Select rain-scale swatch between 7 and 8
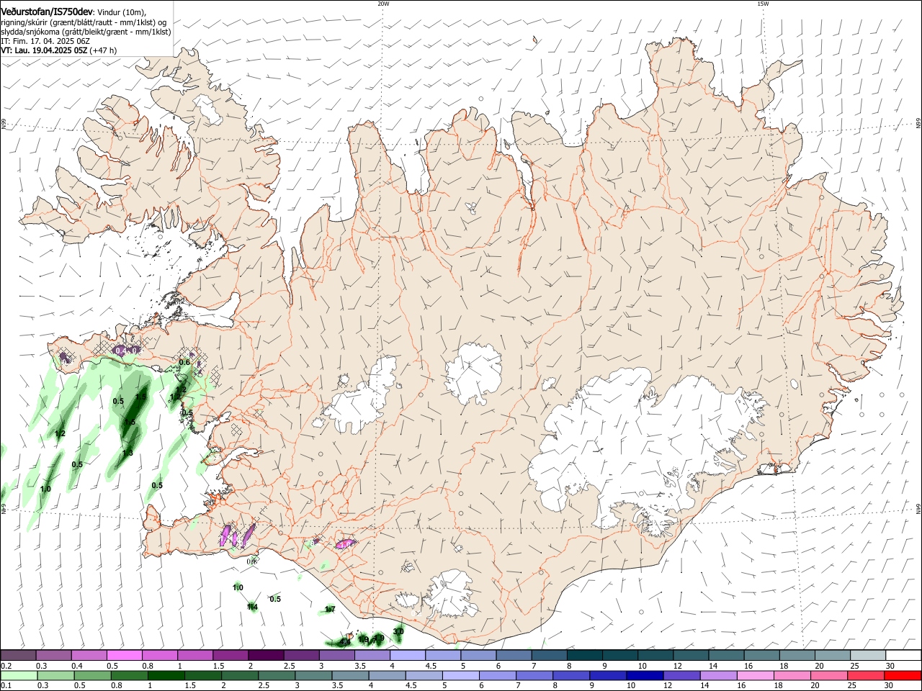This screenshot has width=922, height=691. click(x=534, y=676)
